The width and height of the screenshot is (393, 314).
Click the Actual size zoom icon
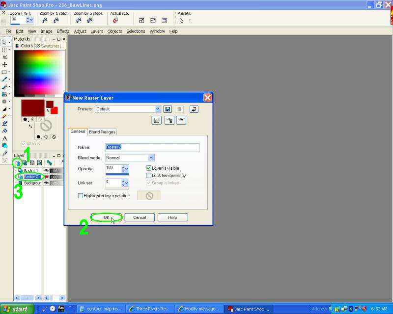click(x=115, y=21)
